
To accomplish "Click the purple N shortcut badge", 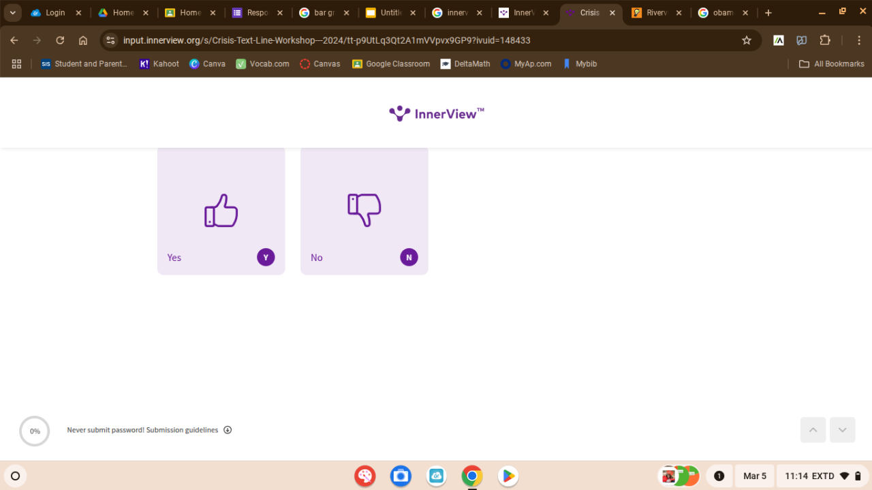I will click(x=409, y=257).
